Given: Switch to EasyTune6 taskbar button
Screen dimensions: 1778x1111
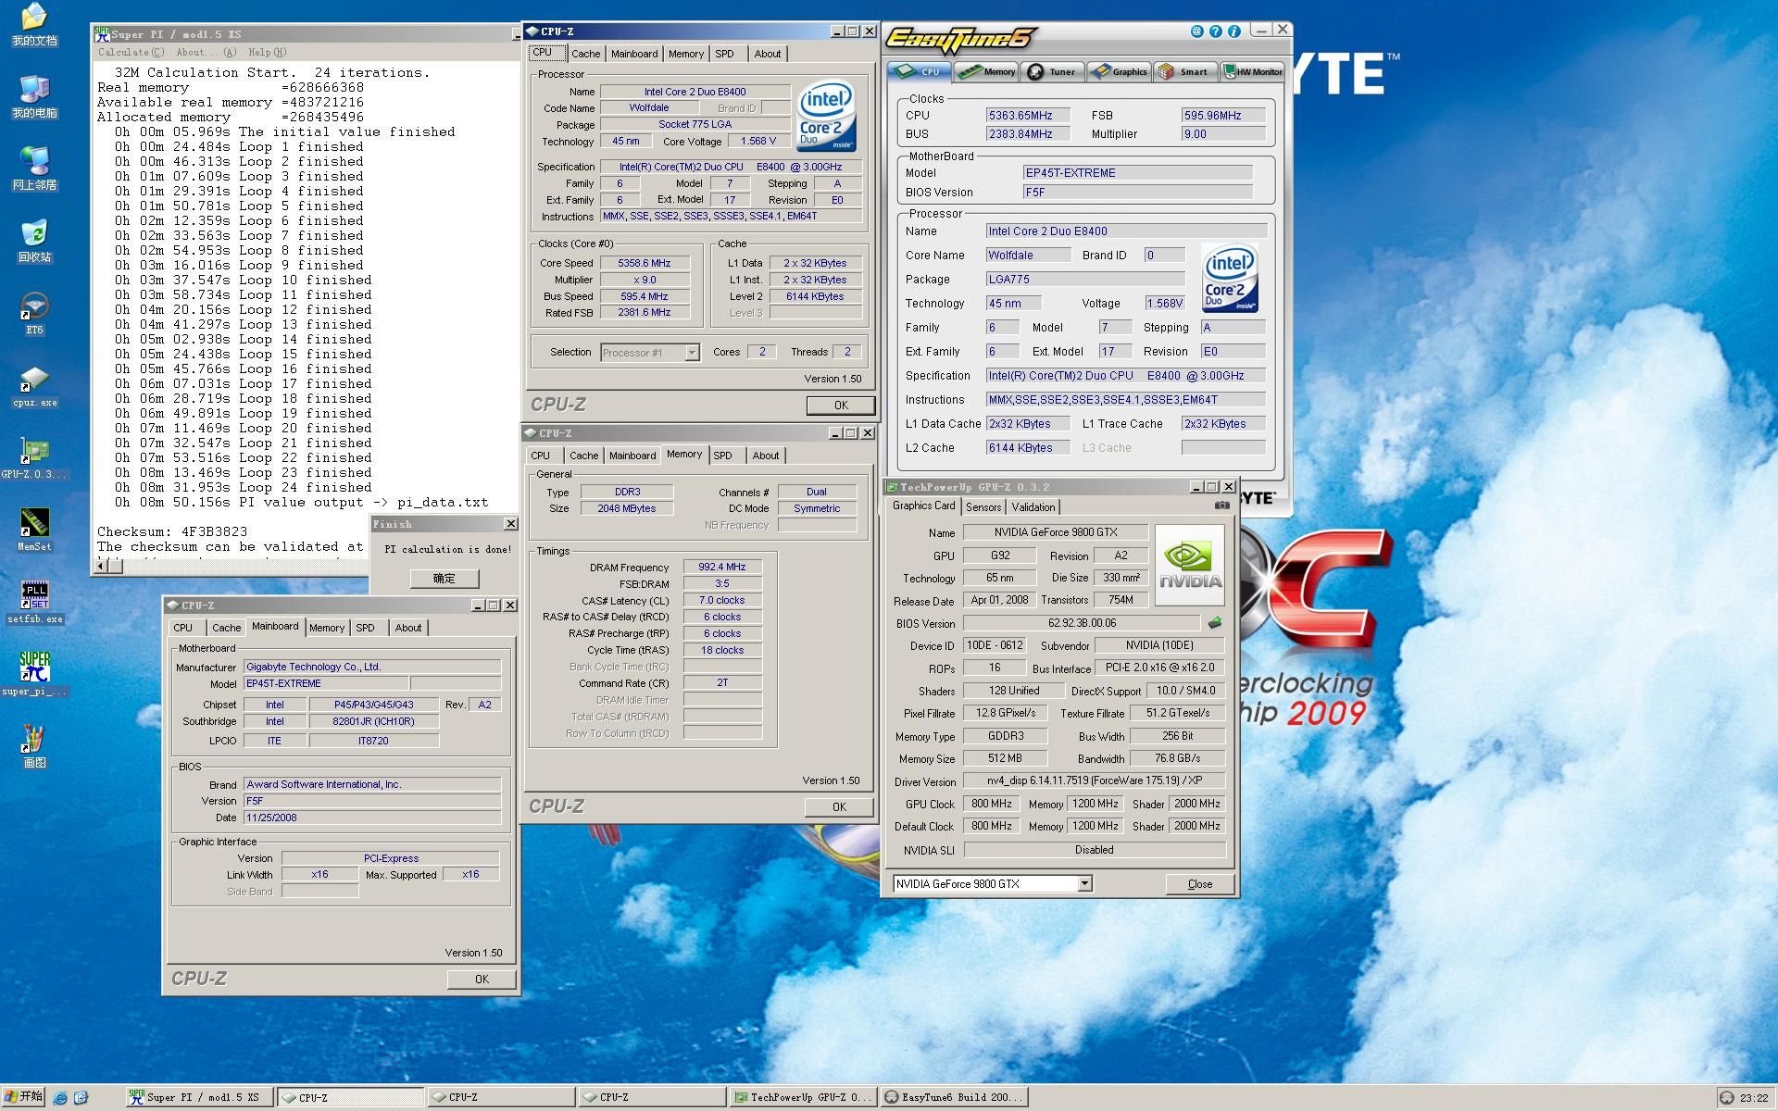Looking at the screenshot, I should pos(955,1097).
